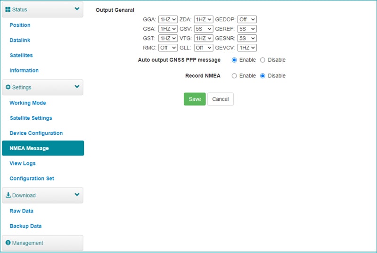Screen dimensions: 377x253
Task: Open the GSV rate dropdown
Action: [204, 29]
